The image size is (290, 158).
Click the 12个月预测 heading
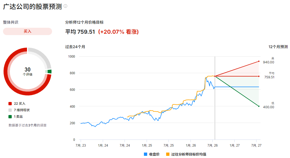coord(278,47)
